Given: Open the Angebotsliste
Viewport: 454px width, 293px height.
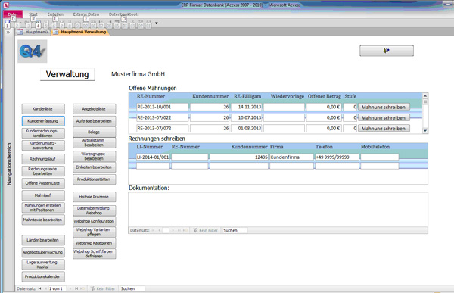Looking at the screenshot, I should click(x=94, y=109).
